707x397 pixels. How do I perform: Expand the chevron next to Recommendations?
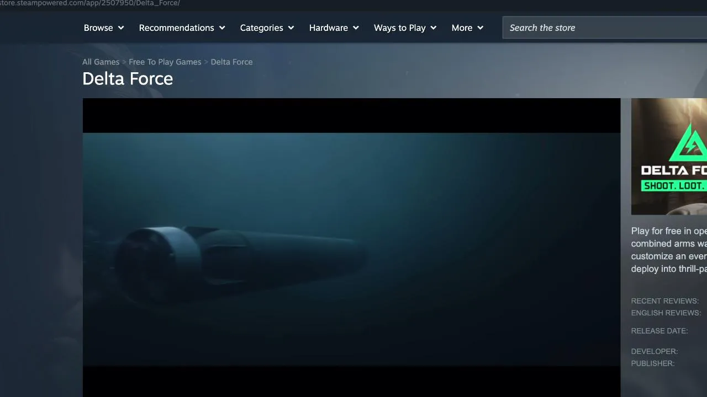222,28
